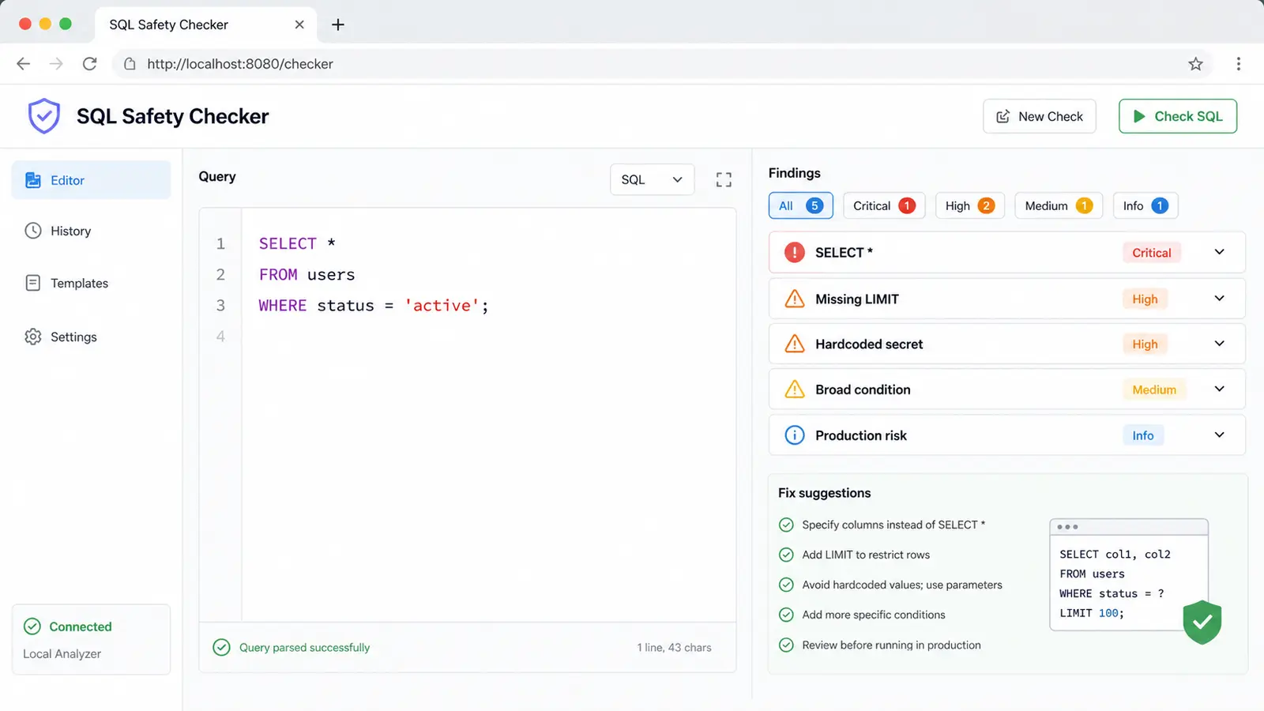The width and height of the screenshot is (1264, 711).
Task: Run the Check SQL button
Action: tap(1177, 116)
